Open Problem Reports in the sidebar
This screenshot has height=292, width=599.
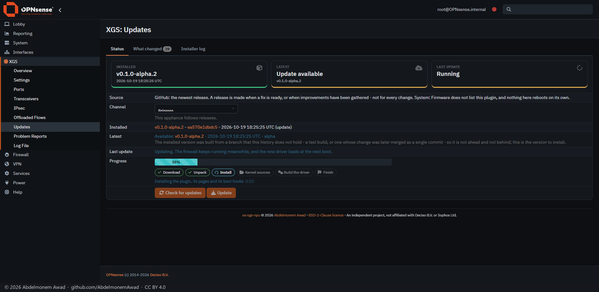coord(30,136)
